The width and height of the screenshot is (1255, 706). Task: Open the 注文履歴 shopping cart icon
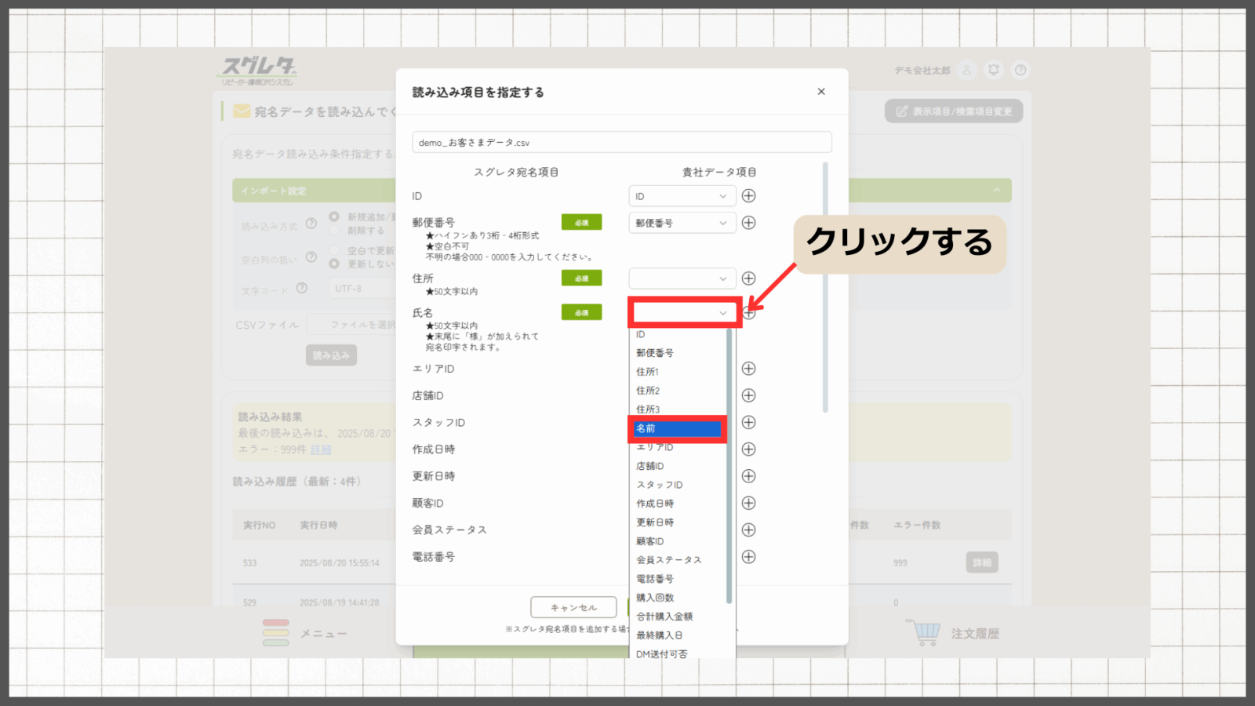926,632
